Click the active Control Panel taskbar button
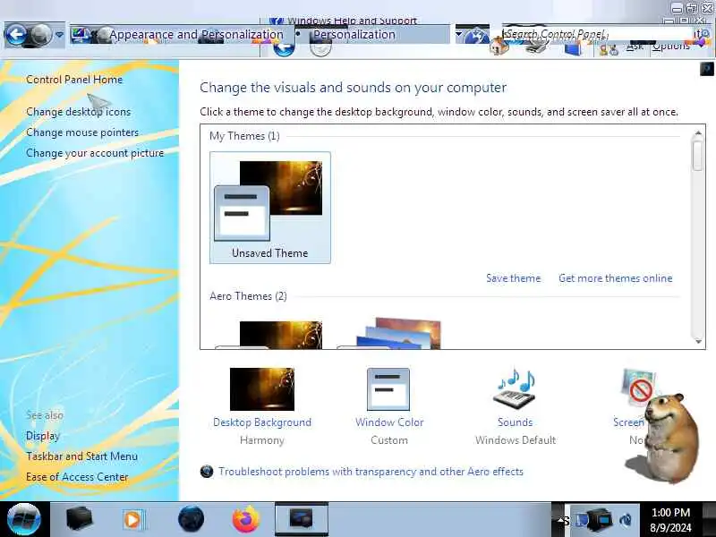This screenshot has height=537, width=716. tap(301, 519)
